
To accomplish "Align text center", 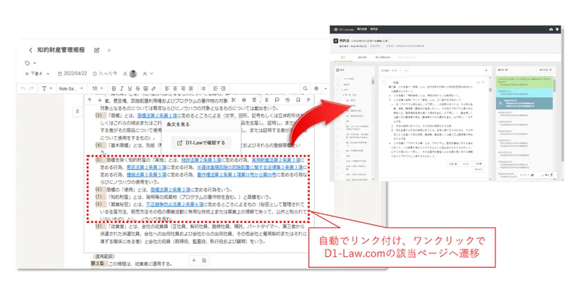I will tap(175, 88).
